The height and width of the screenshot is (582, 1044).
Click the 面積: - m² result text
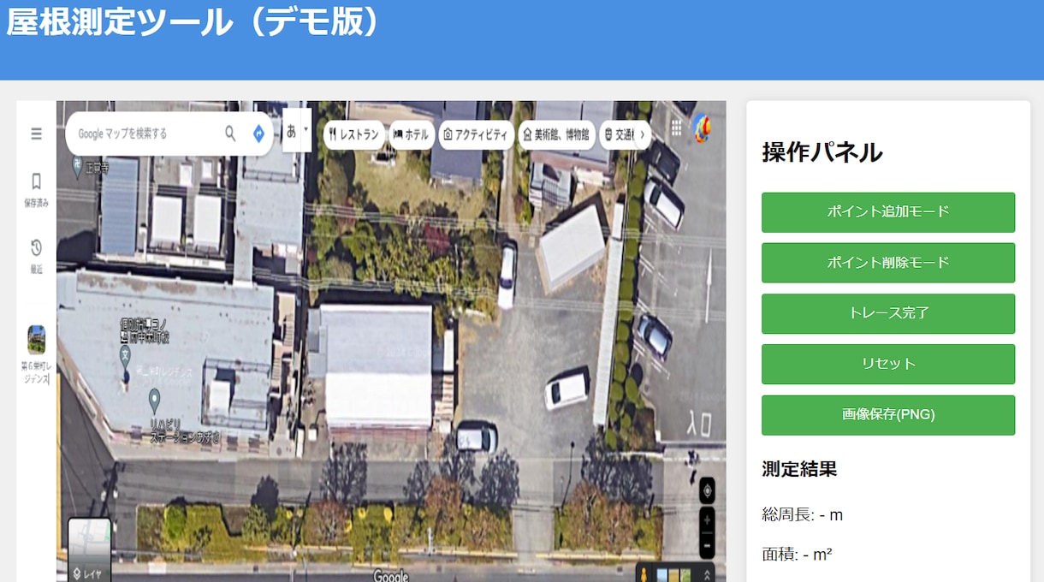click(x=798, y=555)
